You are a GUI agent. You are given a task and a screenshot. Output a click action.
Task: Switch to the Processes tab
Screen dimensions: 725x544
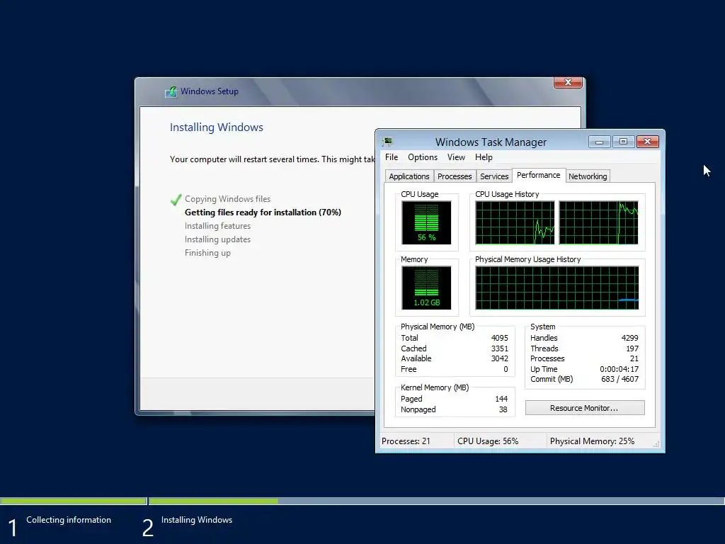tap(455, 176)
